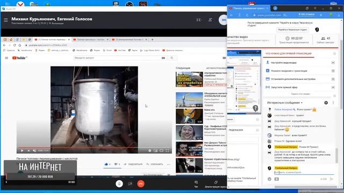Open a new tab with plus button
Image resolution: width=344 pixels, height=193 pixels.
point(152,40)
